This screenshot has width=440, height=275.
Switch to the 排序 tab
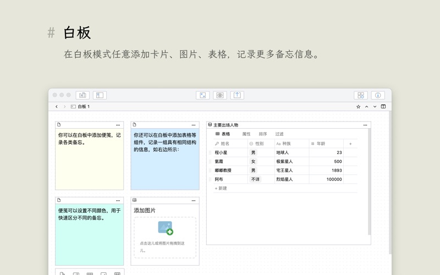[x=263, y=134]
